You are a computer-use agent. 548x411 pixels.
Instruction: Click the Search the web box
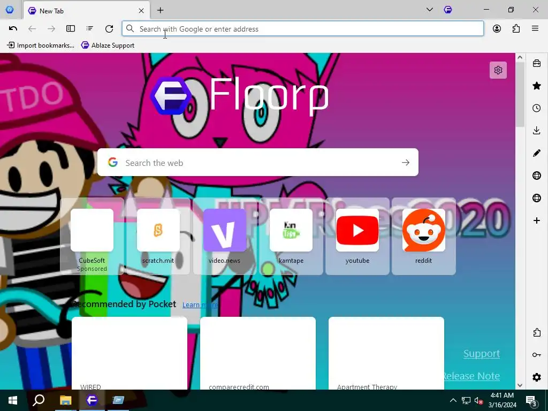[257, 163]
